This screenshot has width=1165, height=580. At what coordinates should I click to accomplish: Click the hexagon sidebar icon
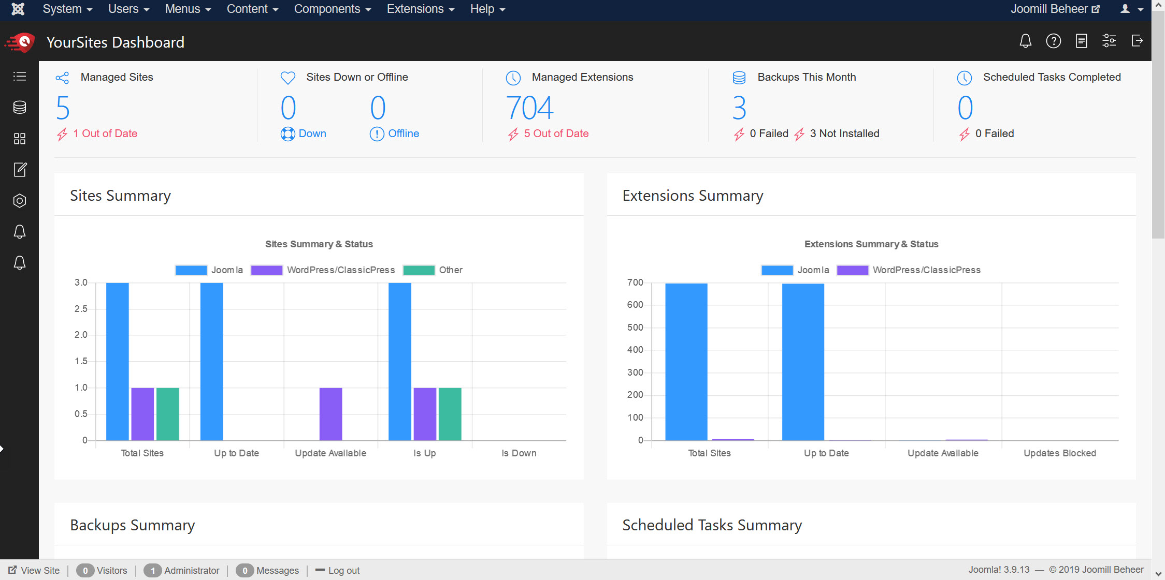20,201
